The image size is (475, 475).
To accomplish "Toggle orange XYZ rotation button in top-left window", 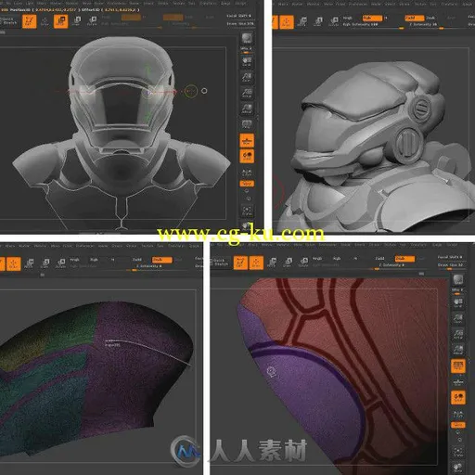I will coord(247,184).
